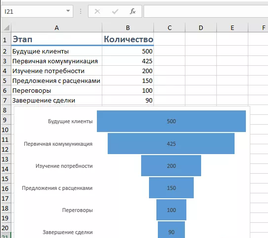Select column D header
Screen dimensions: 268x238
pyautogui.click(x=201, y=27)
